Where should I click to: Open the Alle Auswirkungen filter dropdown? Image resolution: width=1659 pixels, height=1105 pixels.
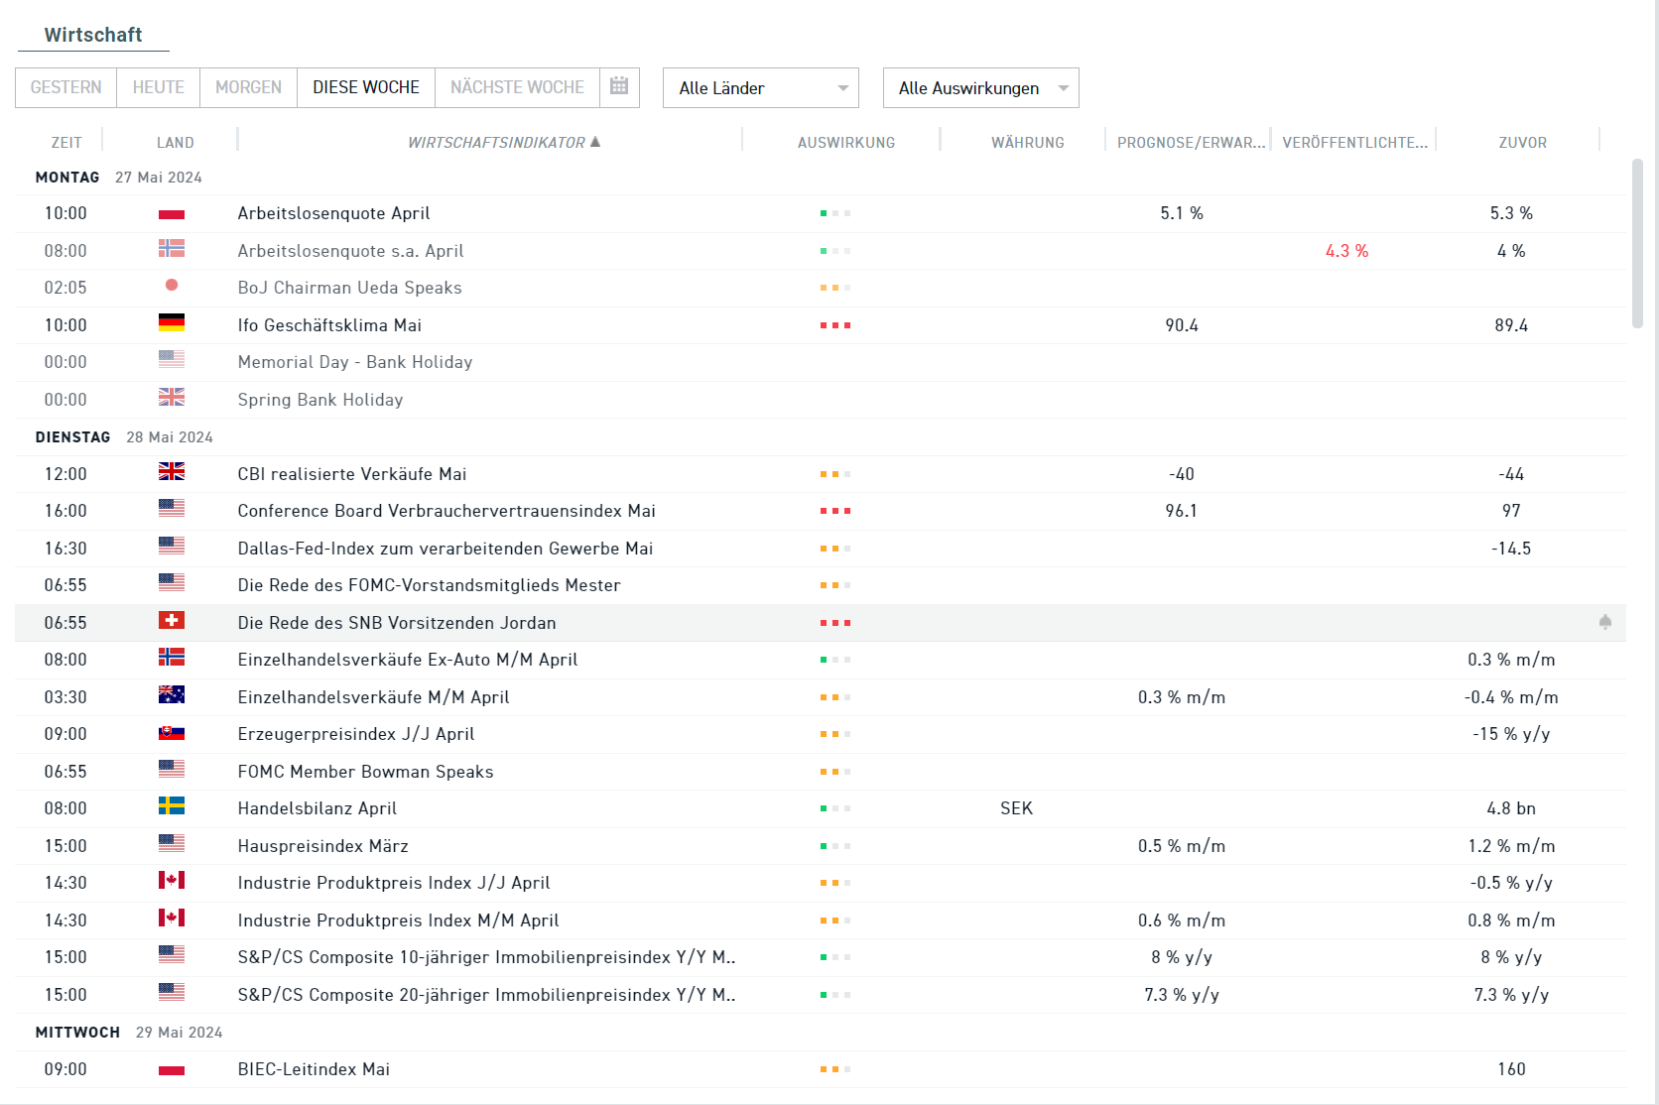(980, 88)
